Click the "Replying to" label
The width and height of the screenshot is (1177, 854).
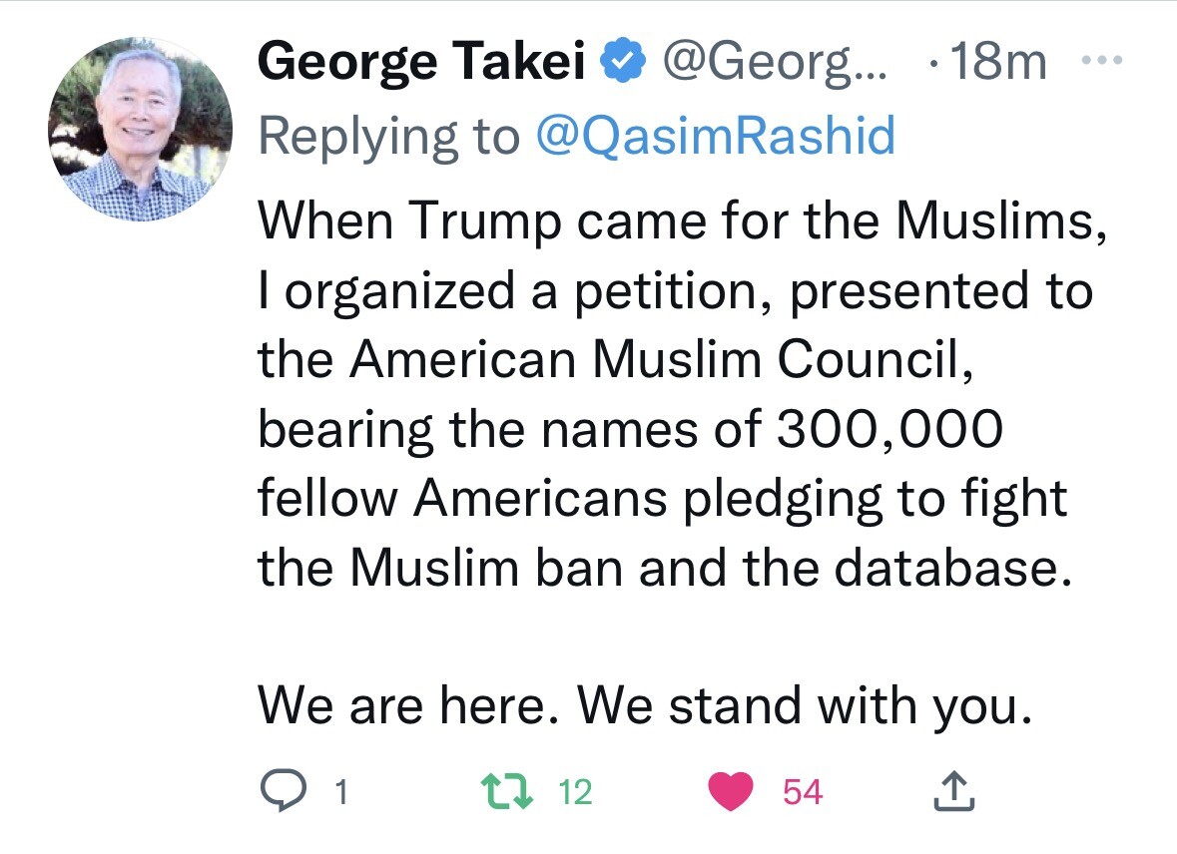click(389, 136)
